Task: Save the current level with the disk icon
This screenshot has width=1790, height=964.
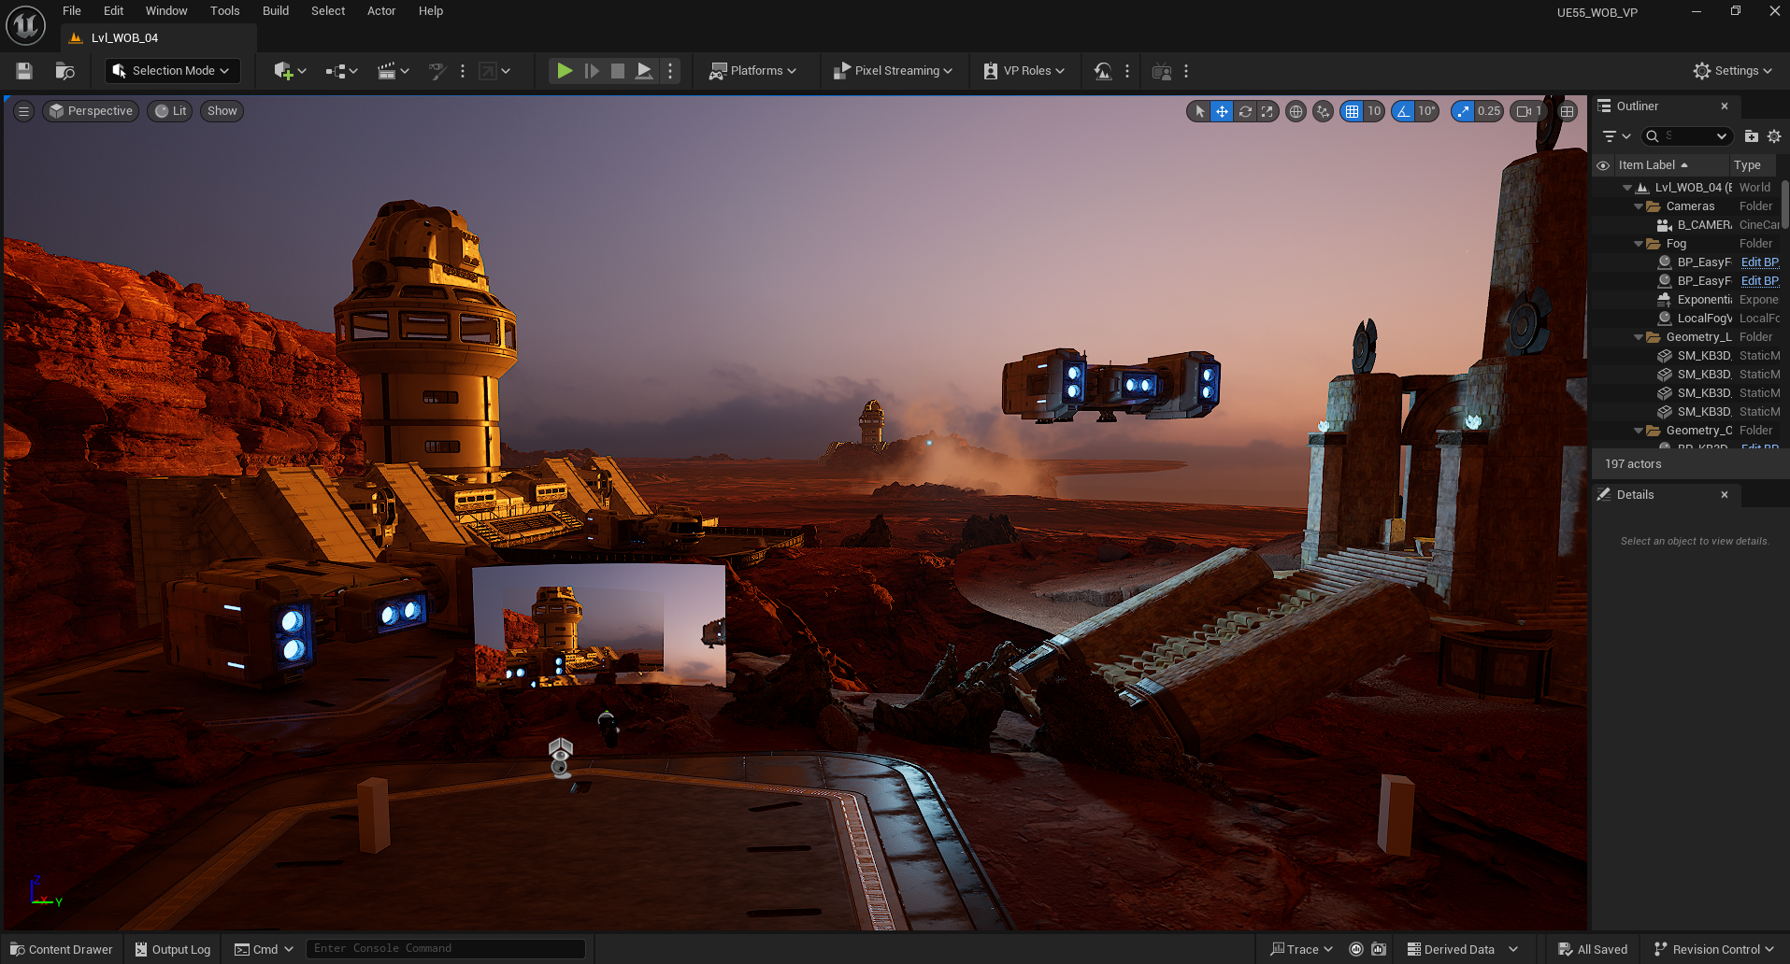Action: point(24,71)
